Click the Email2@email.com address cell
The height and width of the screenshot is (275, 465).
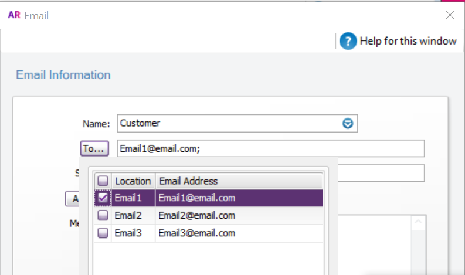[x=197, y=216]
